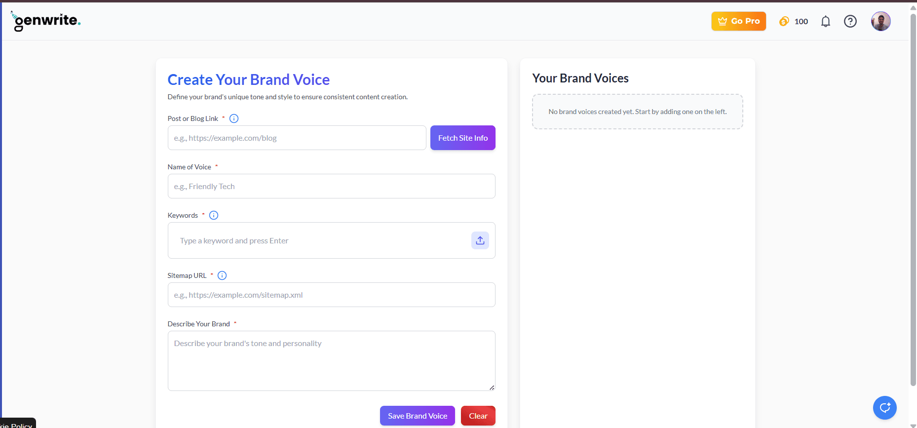Viewport: 917px width, 428px height.
Task: Click the Describe Your Brand textarea
Action: click(331, 360)
